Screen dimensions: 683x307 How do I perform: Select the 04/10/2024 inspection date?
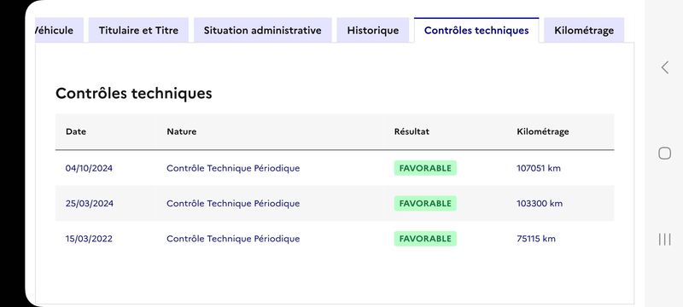89,168
